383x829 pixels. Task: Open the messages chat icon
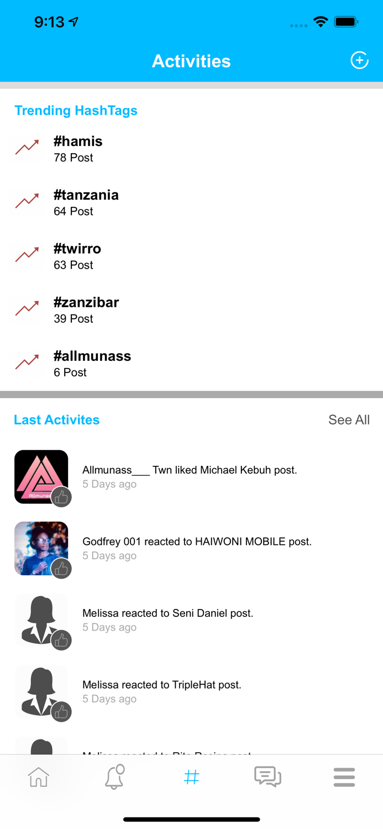point(267,777)
